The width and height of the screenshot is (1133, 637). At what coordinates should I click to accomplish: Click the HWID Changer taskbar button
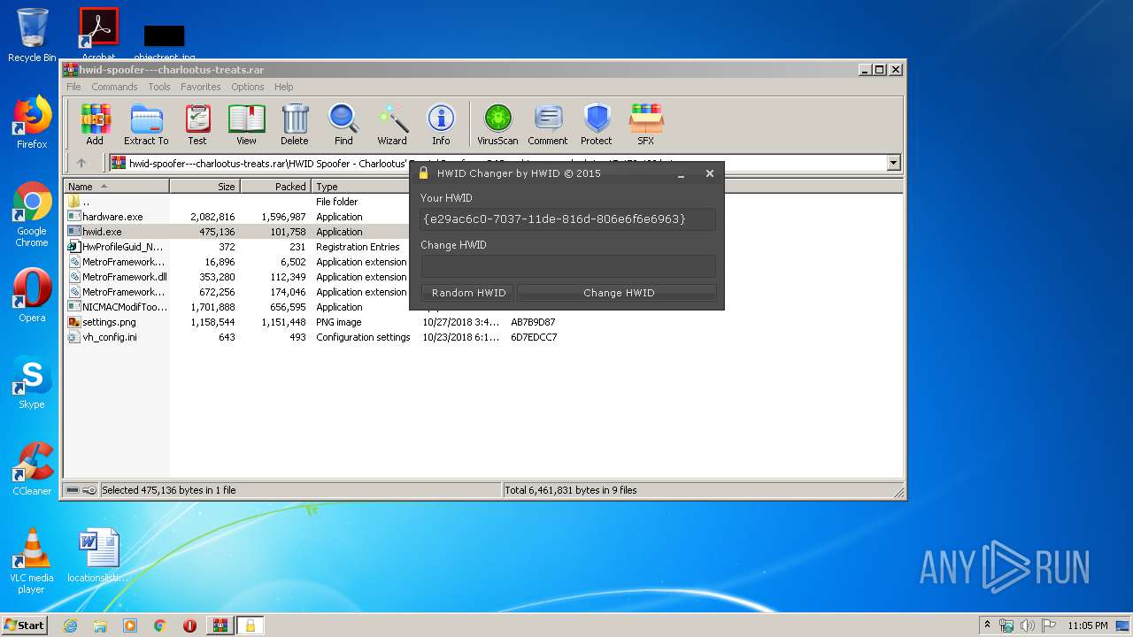(250, 625)
